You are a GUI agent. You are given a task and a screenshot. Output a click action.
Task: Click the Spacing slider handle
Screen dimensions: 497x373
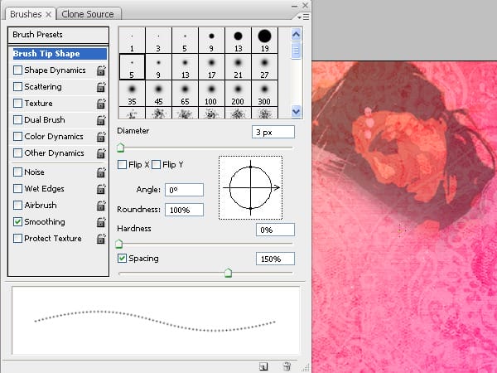229,273
